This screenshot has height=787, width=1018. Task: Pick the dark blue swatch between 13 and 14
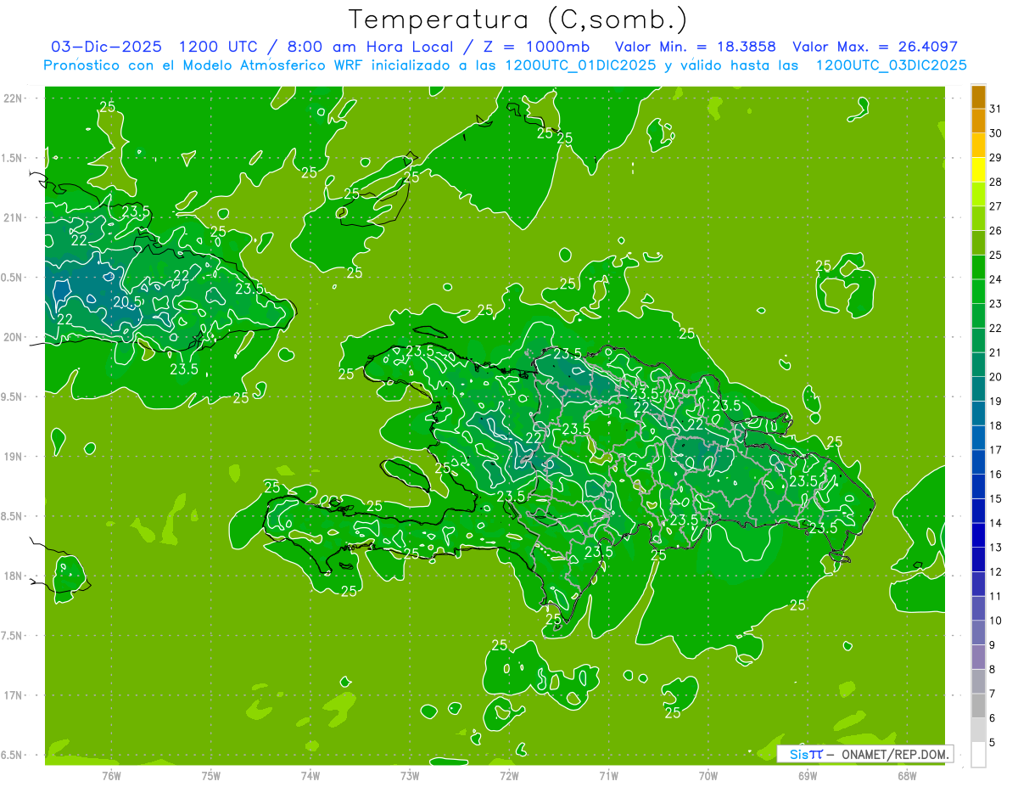tap(978, 535)
